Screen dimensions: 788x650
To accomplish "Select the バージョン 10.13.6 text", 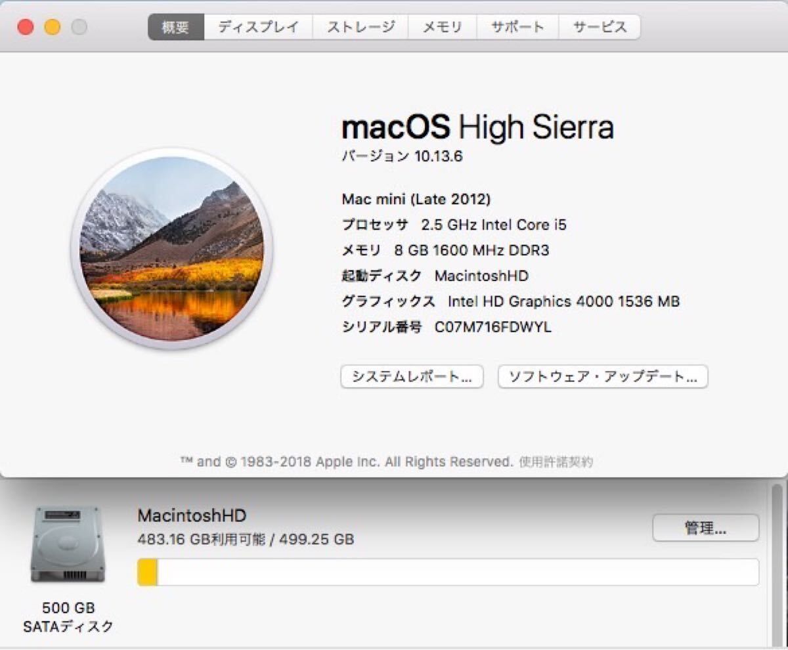I will 402,156.
